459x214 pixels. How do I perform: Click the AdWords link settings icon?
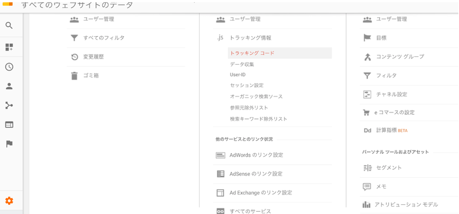pyautogui.click(x=220, y=155)
